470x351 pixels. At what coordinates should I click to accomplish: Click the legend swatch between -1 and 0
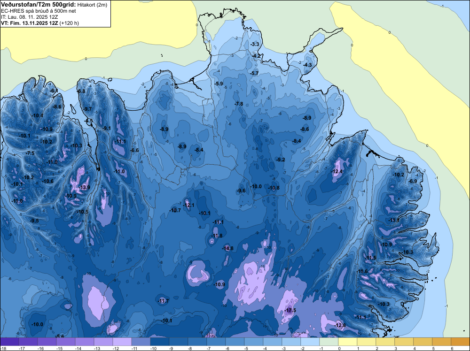329,342
